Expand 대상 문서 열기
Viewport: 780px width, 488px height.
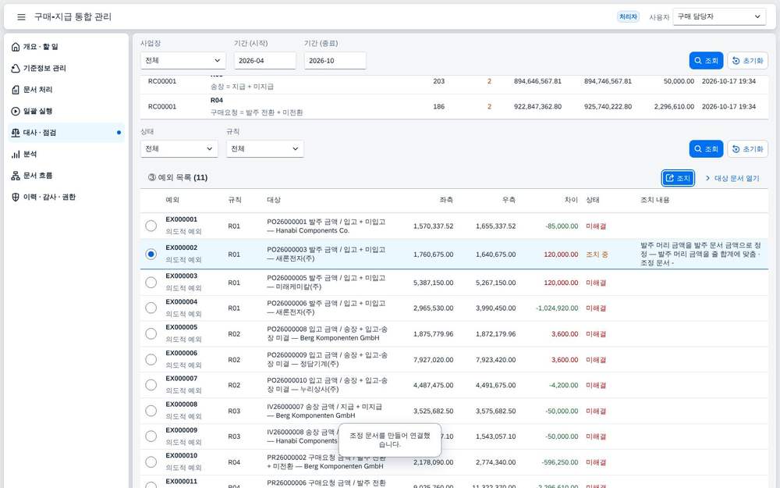point(732,178)
